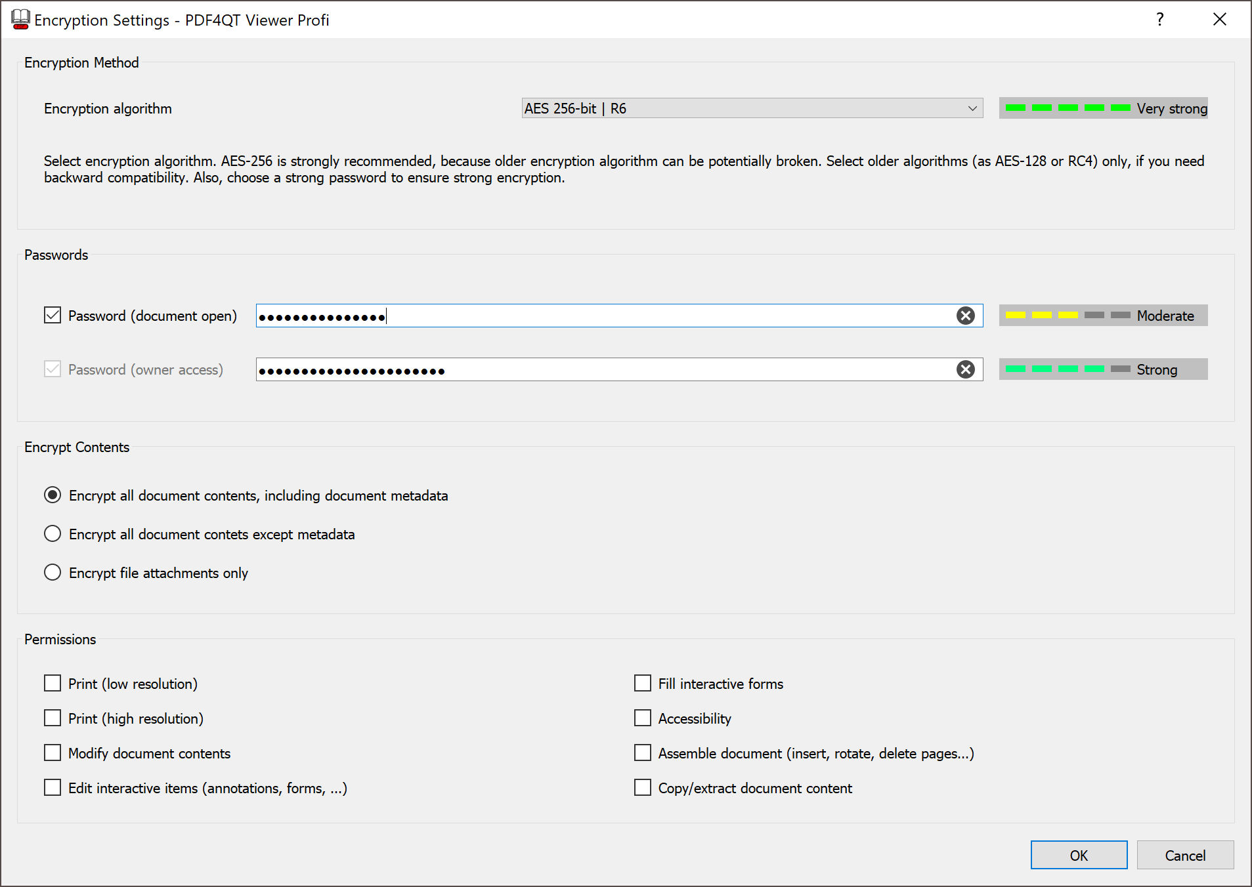Image resolution: width=1252 pixels, height=887 pixels.
Task: Click the Encryption algorithm label
Action: [x=108, y=108]
